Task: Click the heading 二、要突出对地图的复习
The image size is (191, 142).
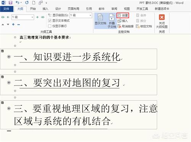Action: 67,83
